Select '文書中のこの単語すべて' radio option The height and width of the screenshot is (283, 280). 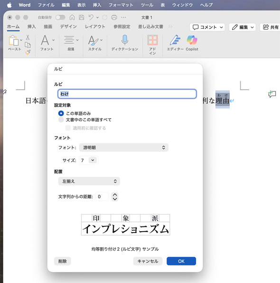pyautogui.click(x=61, y=120)
